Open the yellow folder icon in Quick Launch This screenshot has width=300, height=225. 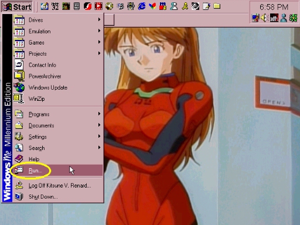point(217,6)
